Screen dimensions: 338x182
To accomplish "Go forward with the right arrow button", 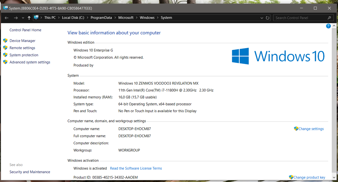I will (16, 18).
